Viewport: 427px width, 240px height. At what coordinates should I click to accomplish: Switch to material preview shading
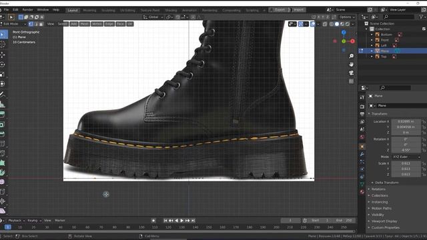click(342, 24)
